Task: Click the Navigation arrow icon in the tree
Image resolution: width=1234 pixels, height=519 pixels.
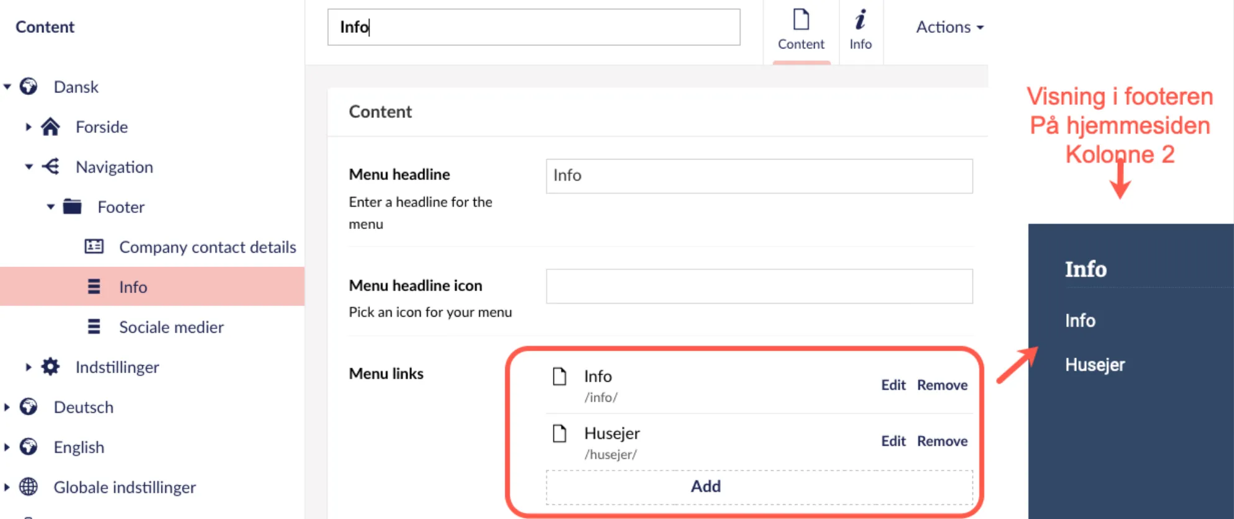Action: tap(50, 166)
